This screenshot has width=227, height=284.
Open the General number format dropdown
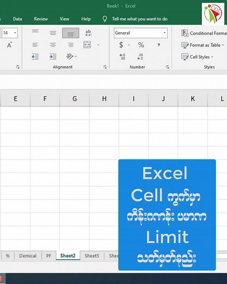tap(164, 33)
